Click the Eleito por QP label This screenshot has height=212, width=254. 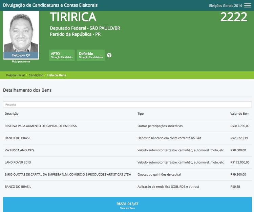(x=21, y=55)
